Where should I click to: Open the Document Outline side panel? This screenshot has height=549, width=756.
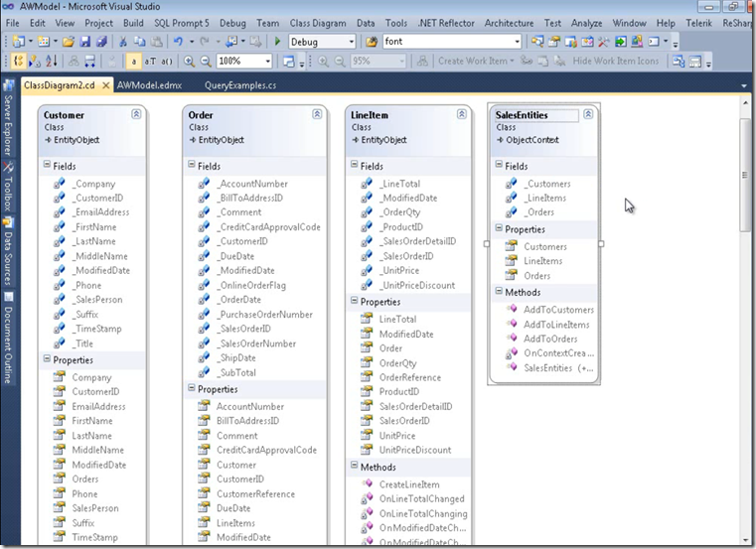tap(8, 340)
